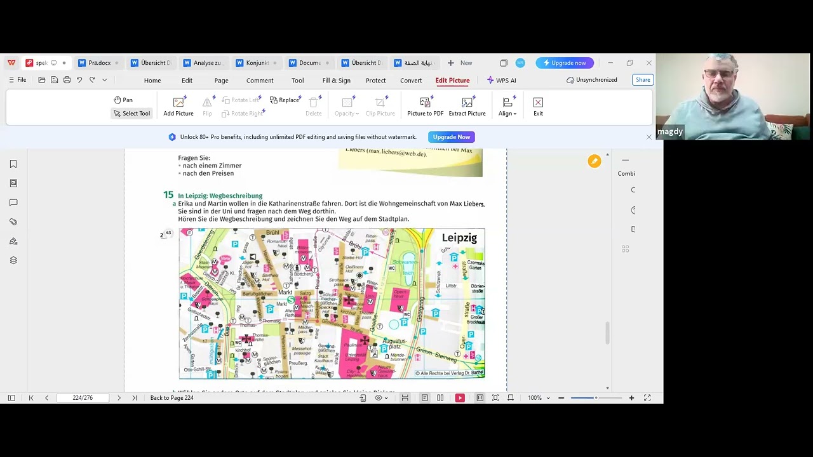Image resolution: width=813 pixels, height=457 pixels.
Task: Click Extract Picture tool
Action: 467,106
